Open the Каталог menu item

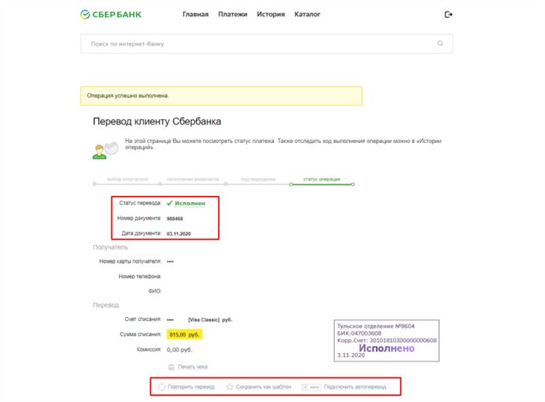(308, 14)
